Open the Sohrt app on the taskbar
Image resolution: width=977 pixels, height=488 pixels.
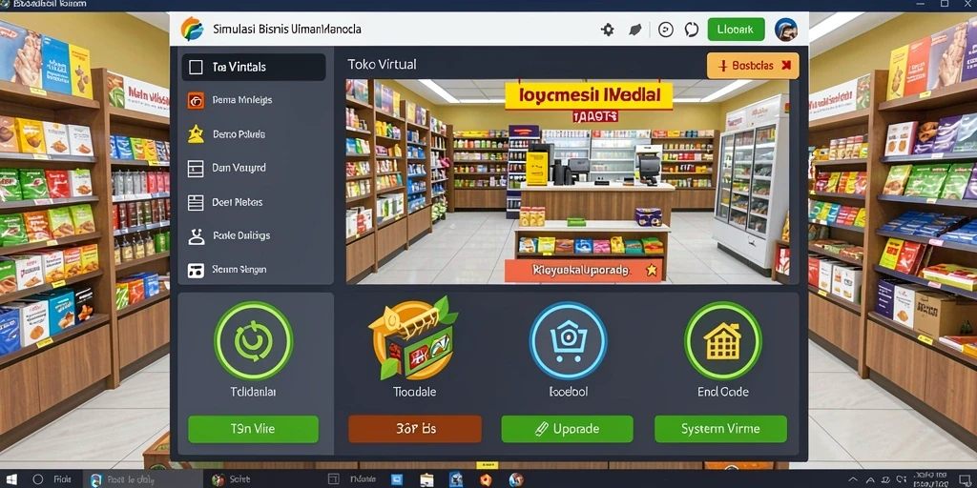click(231, 479)
